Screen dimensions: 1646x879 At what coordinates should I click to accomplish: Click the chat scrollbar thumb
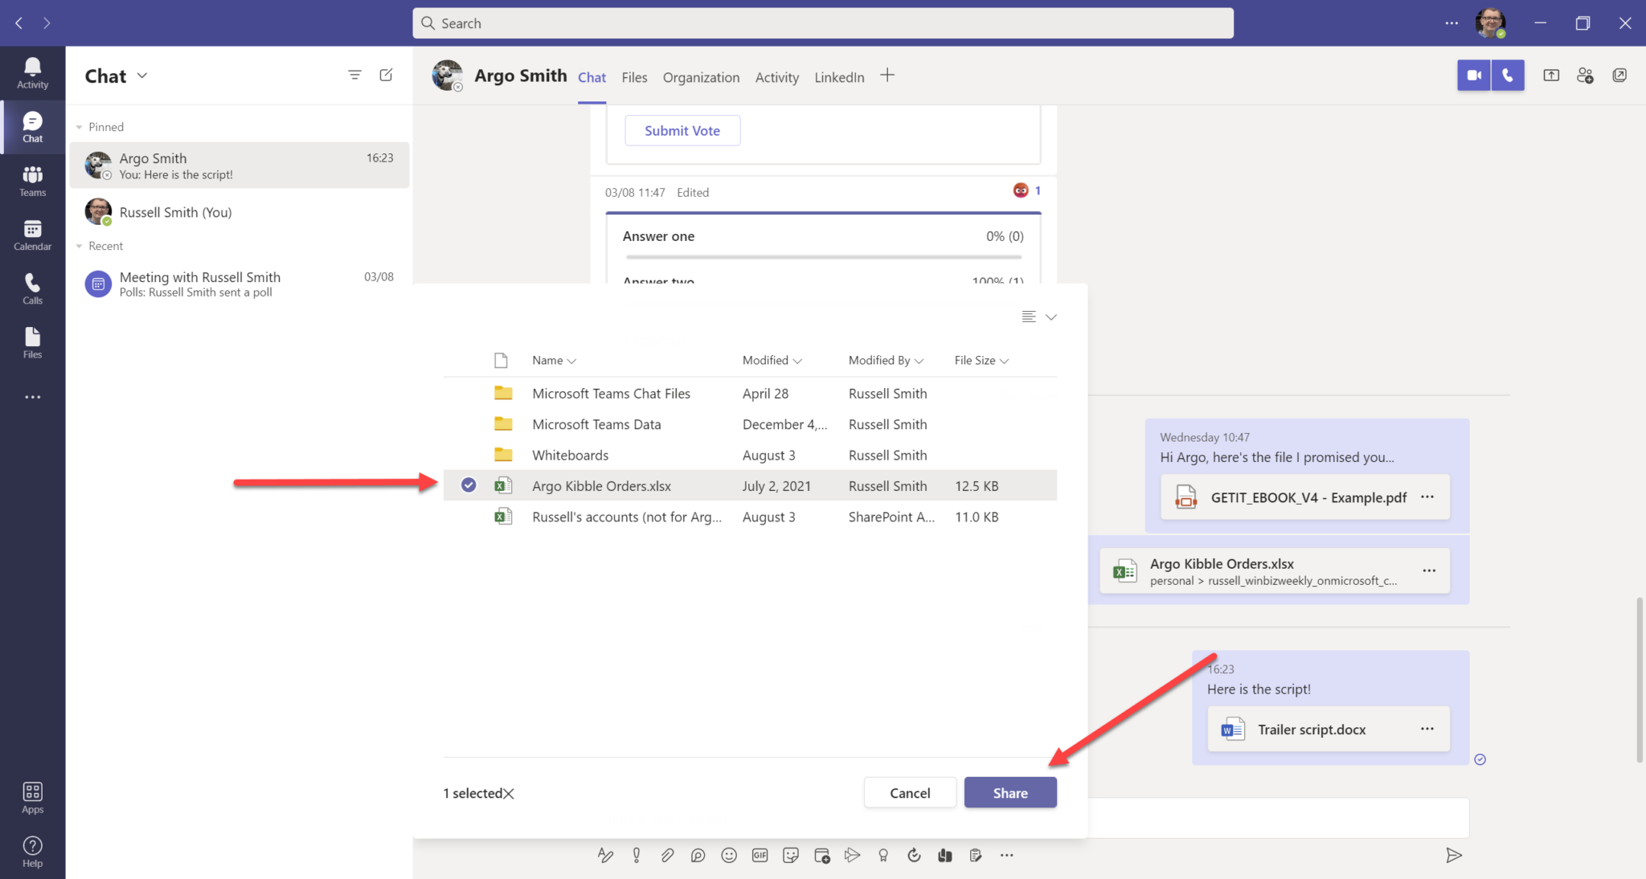click(1640, 680)
